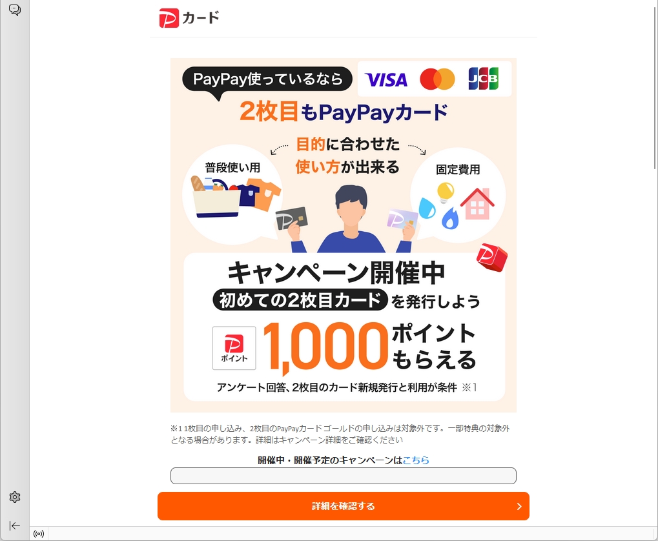Click the broadcast signal status icon

39,534
